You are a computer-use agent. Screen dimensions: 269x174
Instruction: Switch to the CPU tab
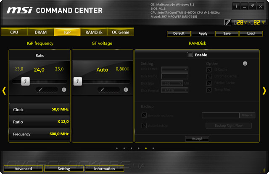[14, 32]
